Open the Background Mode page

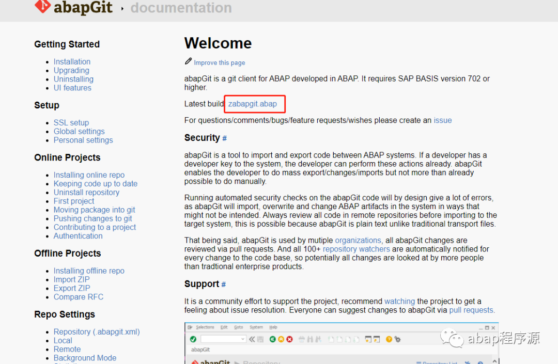(85, 358)
